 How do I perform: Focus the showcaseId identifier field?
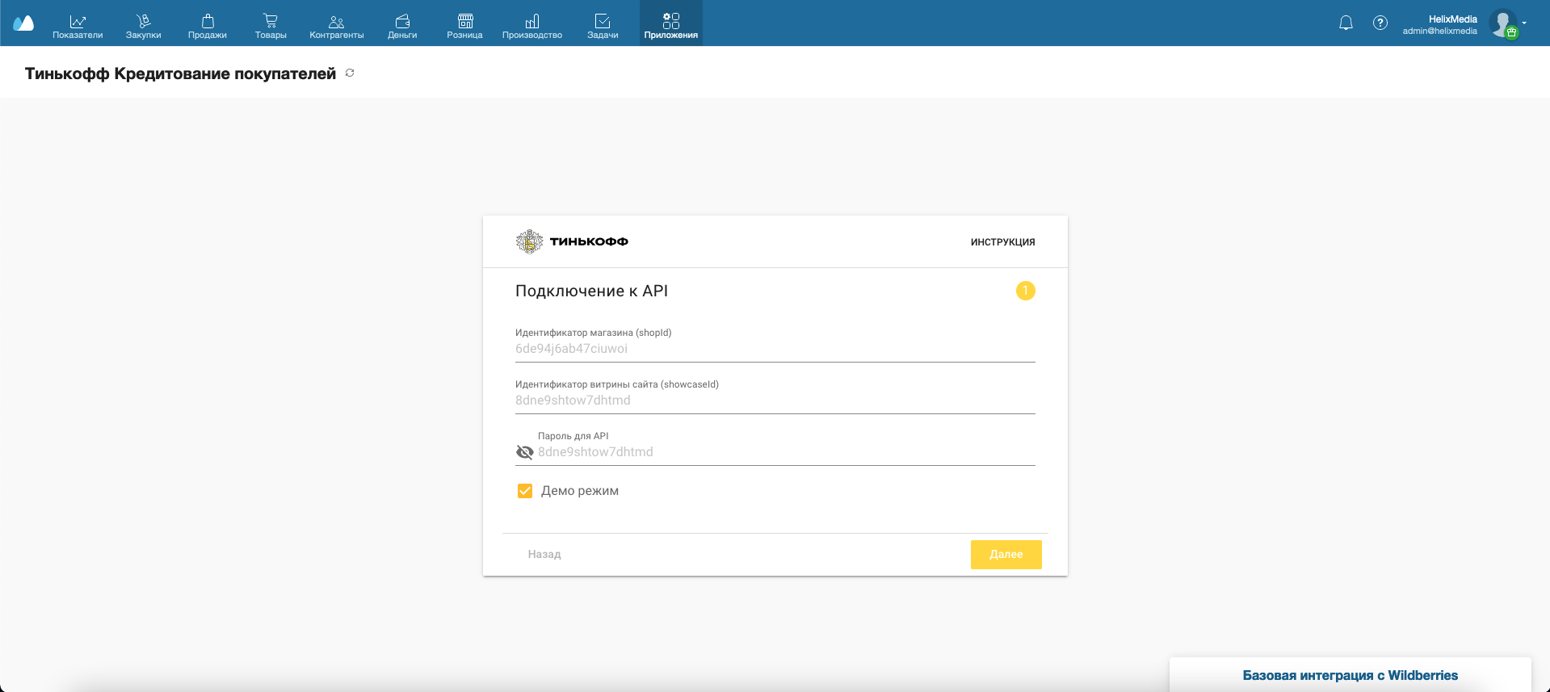(x=775, y=401)
